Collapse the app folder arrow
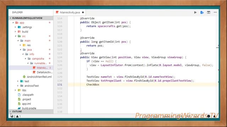 coord(13,23)
